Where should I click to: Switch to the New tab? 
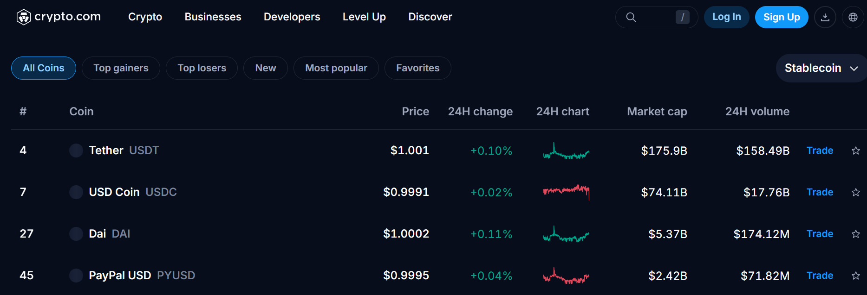(x=266, y=68)
